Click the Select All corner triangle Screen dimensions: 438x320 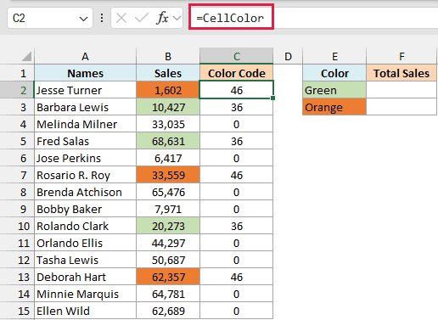pyautogui.click(x=26, y=56)
